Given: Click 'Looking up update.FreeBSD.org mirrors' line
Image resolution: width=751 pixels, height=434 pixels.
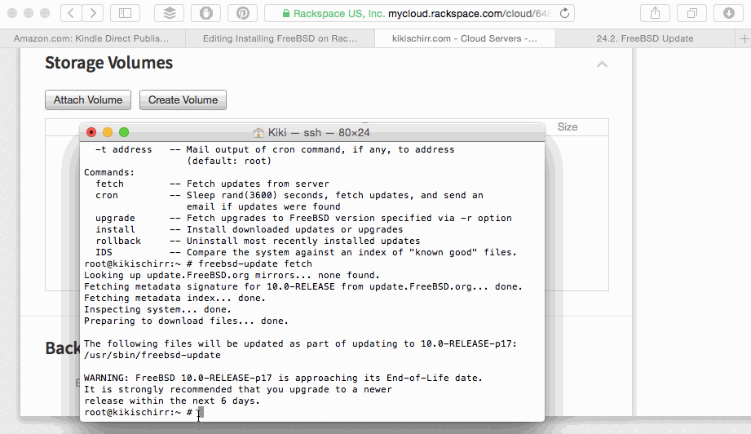Looking at the screenshot, I should (x=232, y=276).
